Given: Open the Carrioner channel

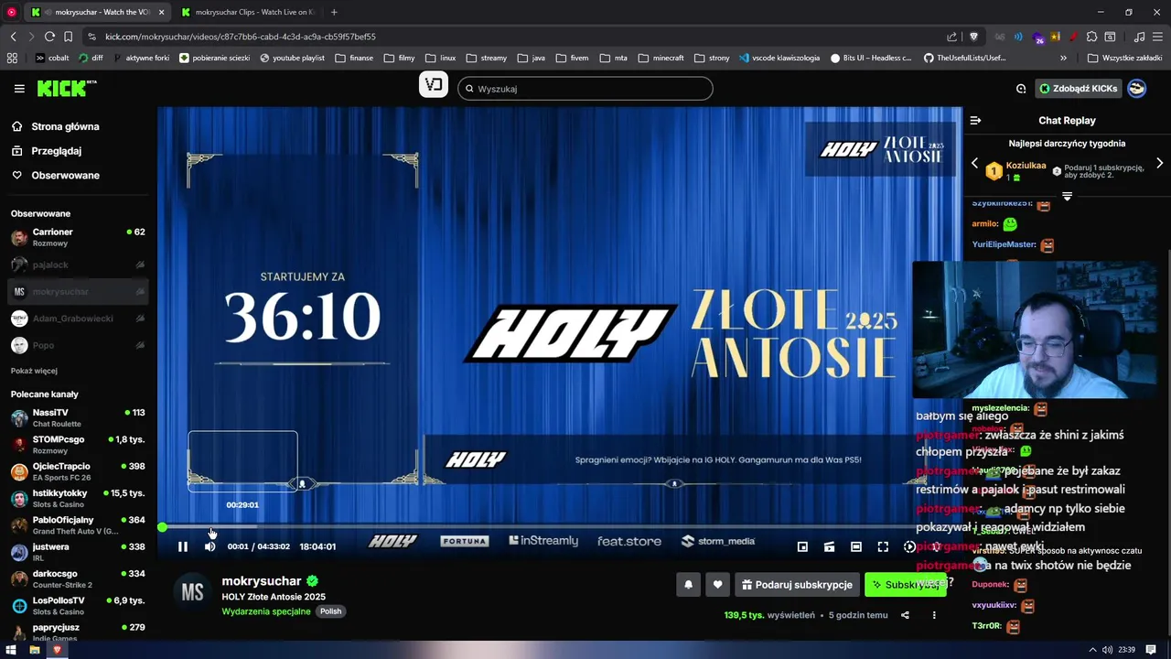Looking at the screenshot, I should (78, 237).
